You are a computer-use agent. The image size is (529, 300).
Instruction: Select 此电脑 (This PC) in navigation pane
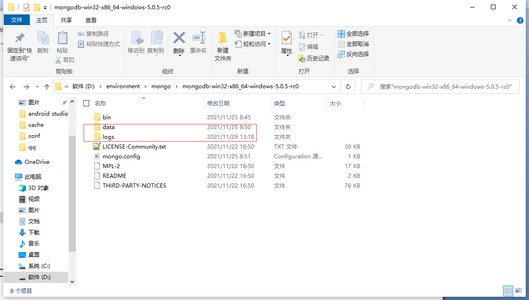(28, 177)
